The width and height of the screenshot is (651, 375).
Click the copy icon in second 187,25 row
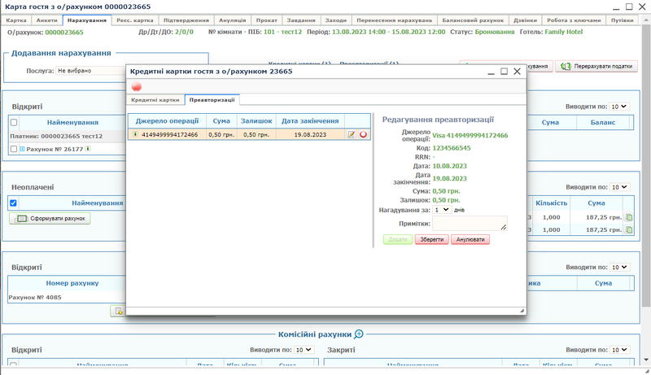tap(628, 230)
